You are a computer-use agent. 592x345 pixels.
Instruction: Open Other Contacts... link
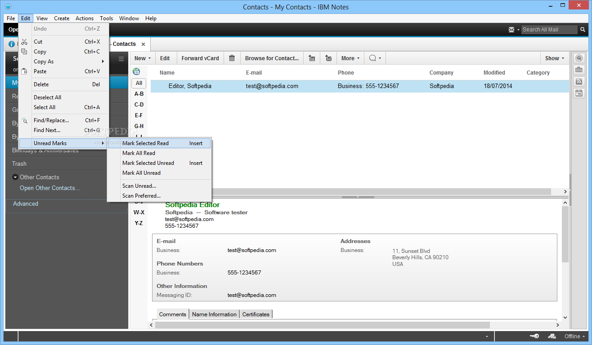pos(50,188)
